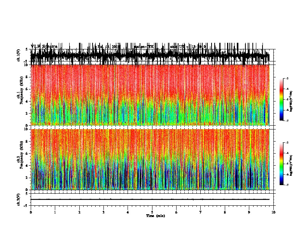Click the 'station=' label in the header
Screen dimensions: 308x238
[140, 47]
